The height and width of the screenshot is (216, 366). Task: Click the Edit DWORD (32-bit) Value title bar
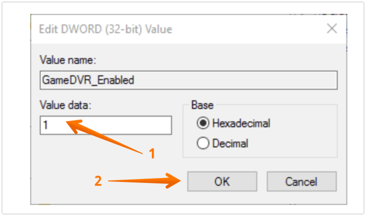(144, 29)
